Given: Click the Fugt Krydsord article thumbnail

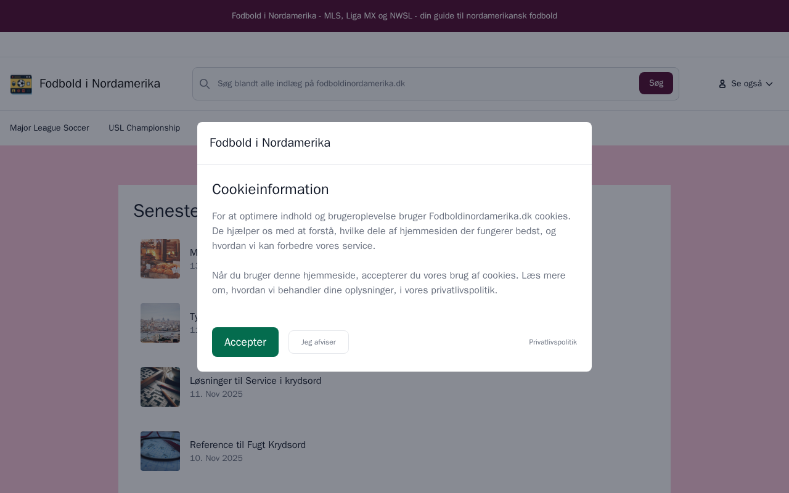Looking at the screenshot, I should 160,451.
